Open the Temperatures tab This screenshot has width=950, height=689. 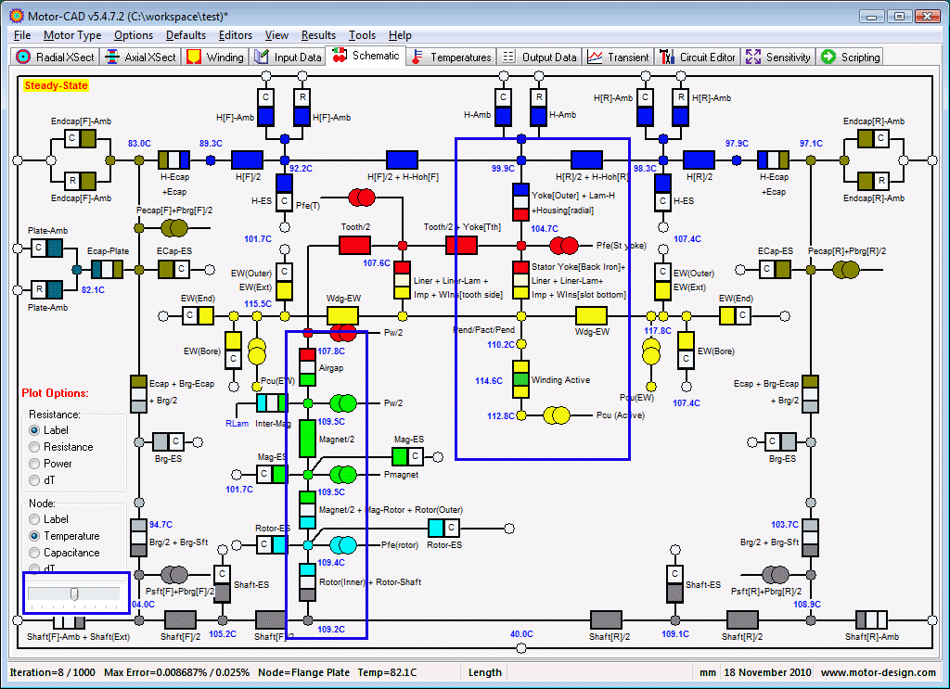[x=452, y=57]
